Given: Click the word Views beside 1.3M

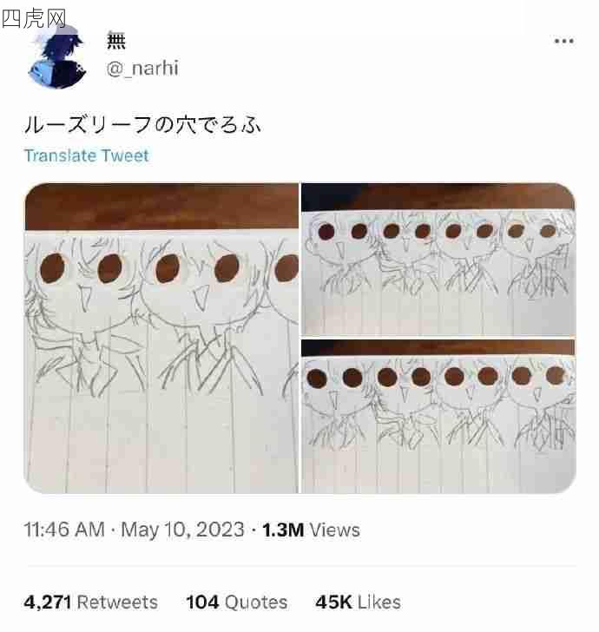Looking at the screenshot, I should [x=334, y=530].
